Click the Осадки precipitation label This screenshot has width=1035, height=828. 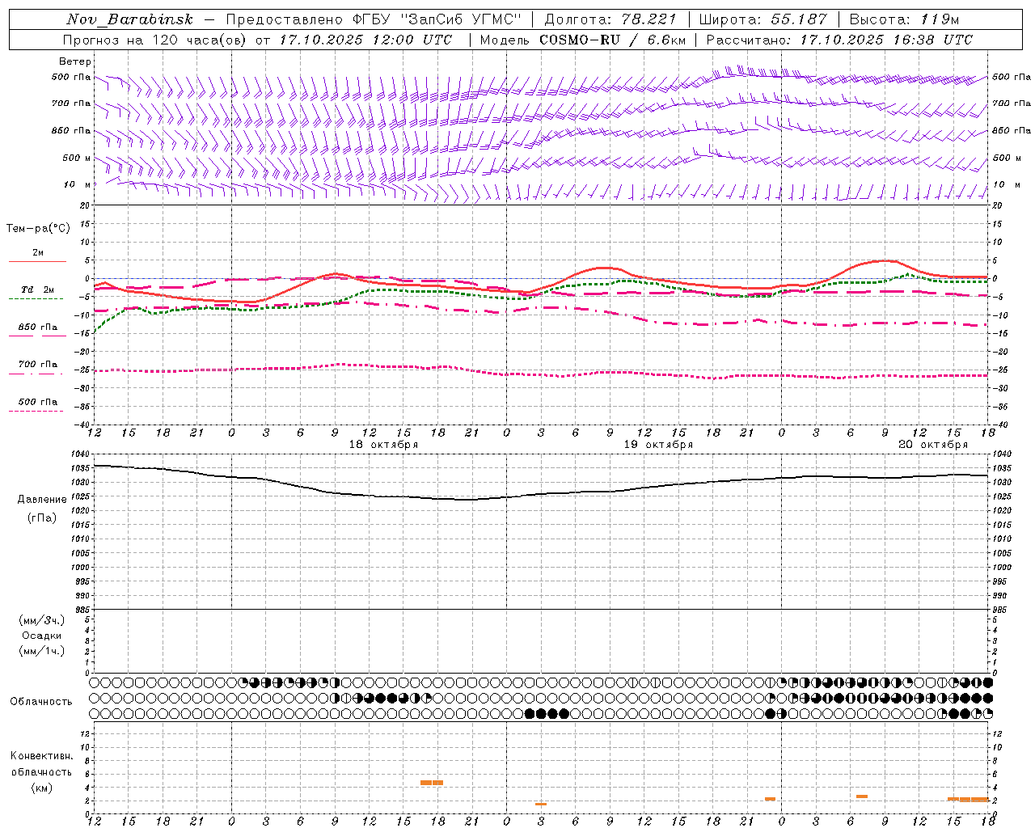pos(42,636)
